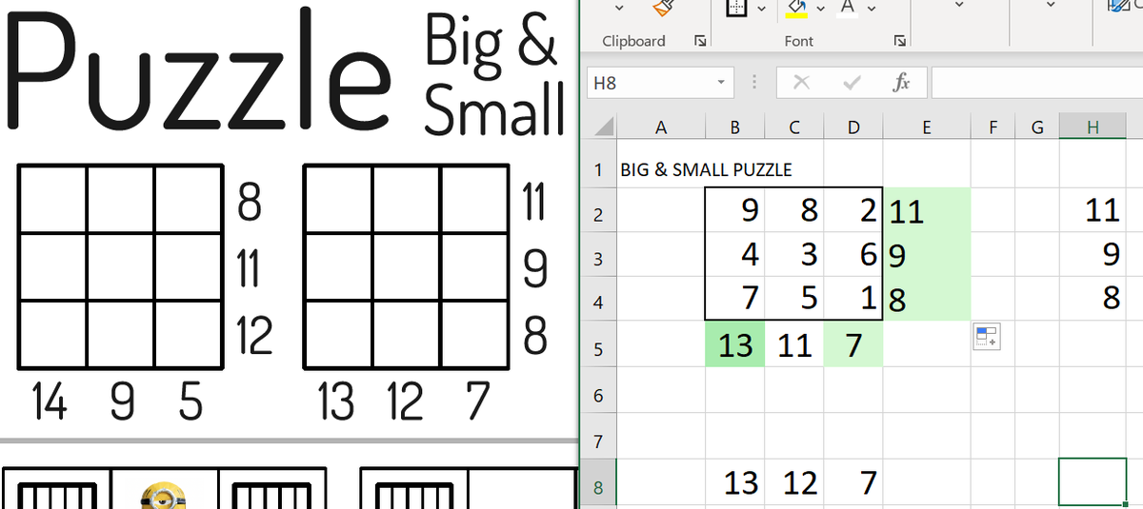Select cell C5 containing 11
Image resolution: width=1143 pixels, height=509 pixels.
[793, 343]
